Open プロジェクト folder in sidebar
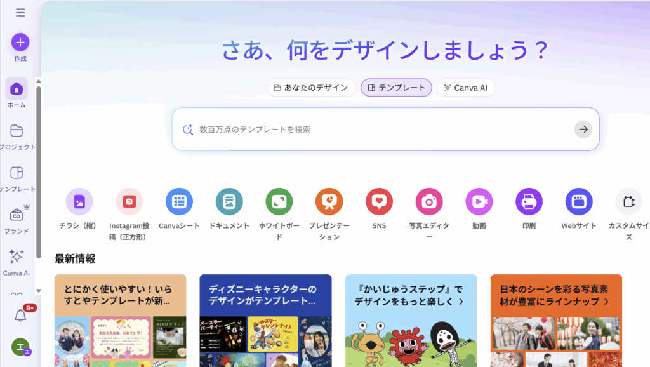650x367 pixels. pos(17,131)
